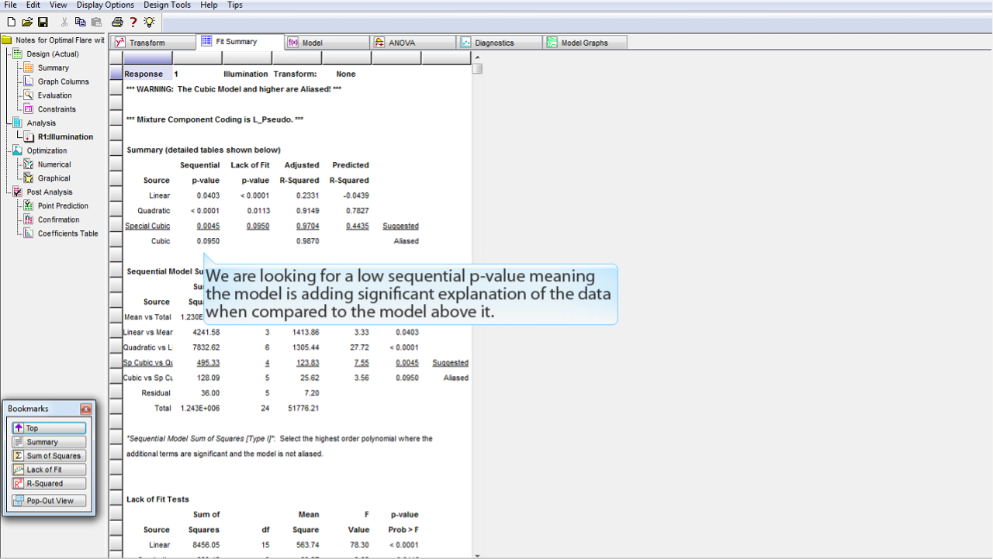Image resolution: width=993 pixels, height=559 pixels.
Task: Jump to the Lack of Fit bookmark
Action: 48,470
